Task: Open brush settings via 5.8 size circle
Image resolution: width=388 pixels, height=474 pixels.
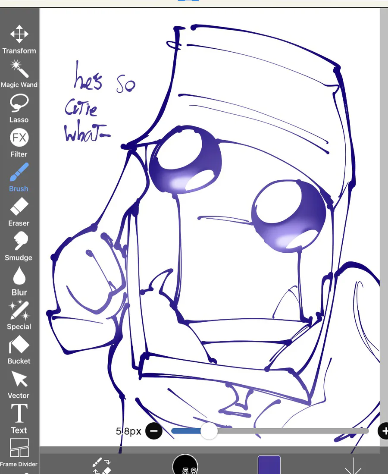Action: click(185, 465)
